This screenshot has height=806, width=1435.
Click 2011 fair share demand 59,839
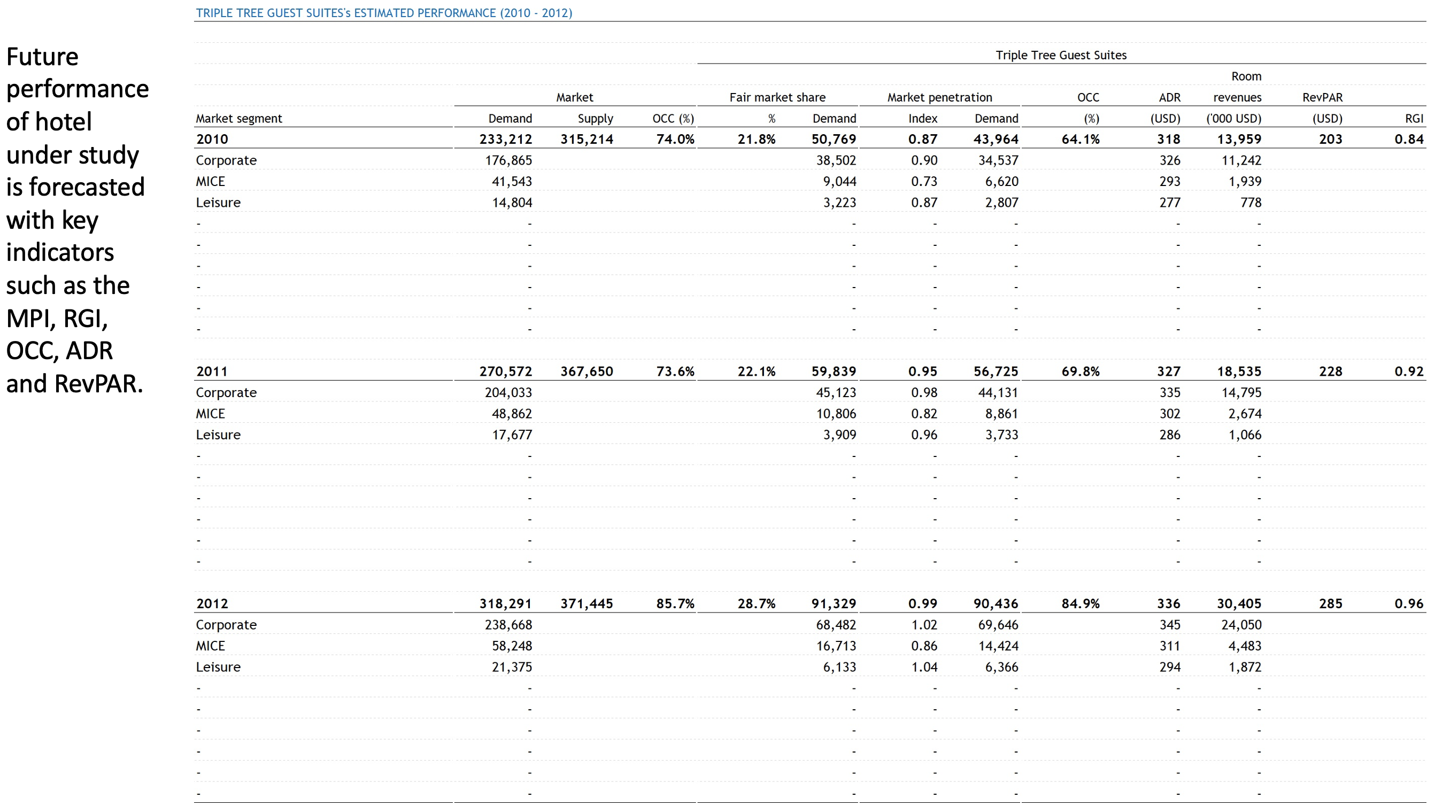pyautogui.click(x=834, y=371)
